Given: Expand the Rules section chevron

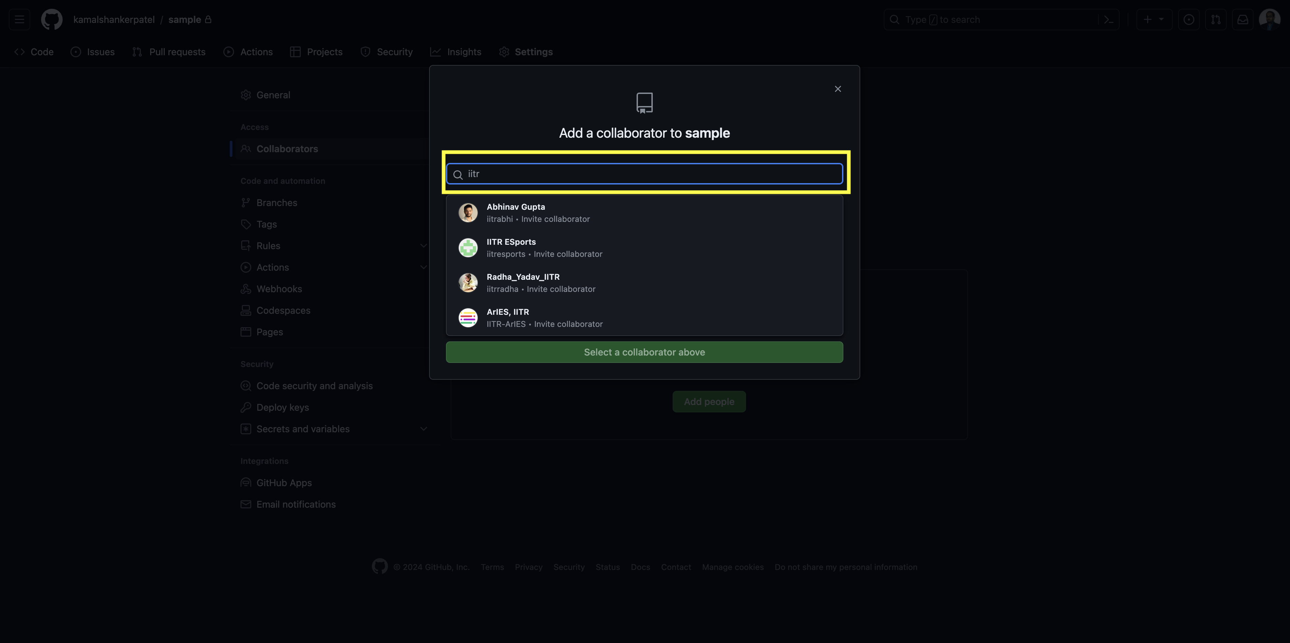Looking at the screenshot, I should click(423, 246).
